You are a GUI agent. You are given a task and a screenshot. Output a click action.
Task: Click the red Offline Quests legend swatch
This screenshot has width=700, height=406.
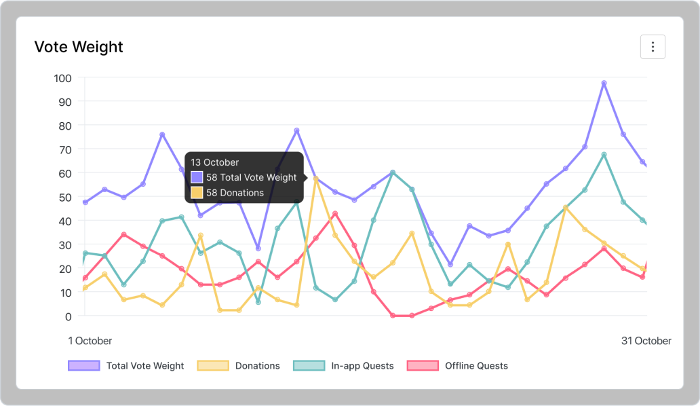[x=423, y=365]
